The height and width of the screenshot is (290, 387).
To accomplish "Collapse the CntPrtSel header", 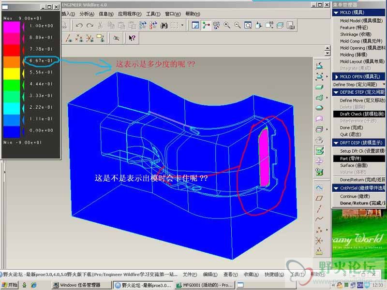I will pos(336,188).
